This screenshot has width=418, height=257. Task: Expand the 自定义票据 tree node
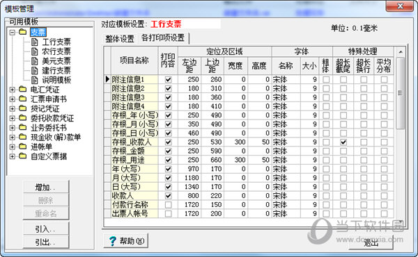(x=13, y=156)
